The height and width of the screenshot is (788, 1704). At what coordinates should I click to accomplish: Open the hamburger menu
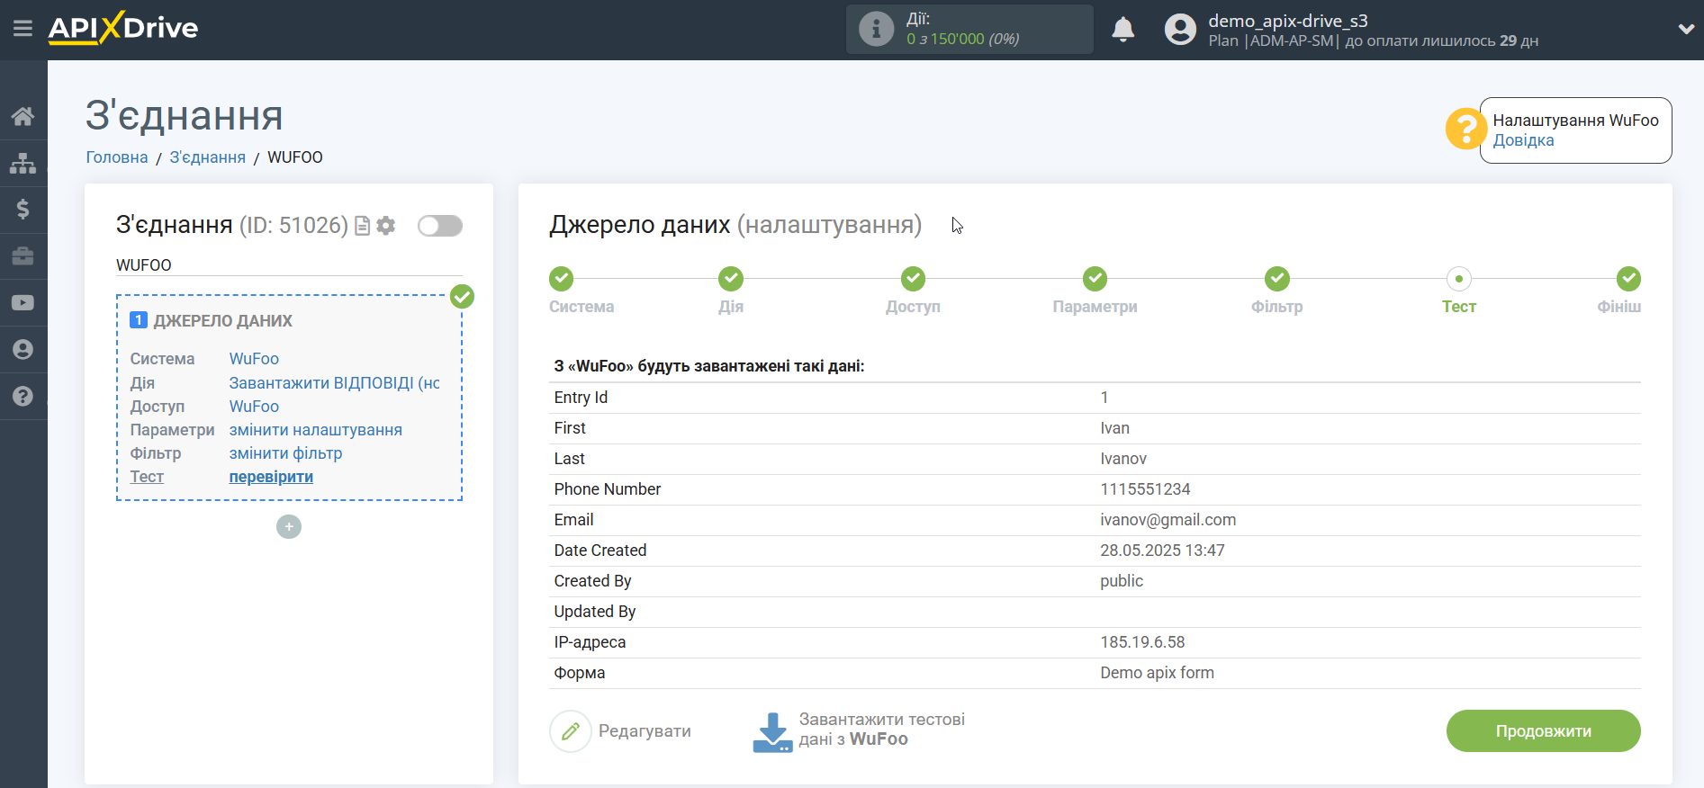(23, 29)
